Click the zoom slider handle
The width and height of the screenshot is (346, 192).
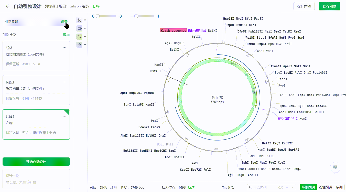pos(136,16)
